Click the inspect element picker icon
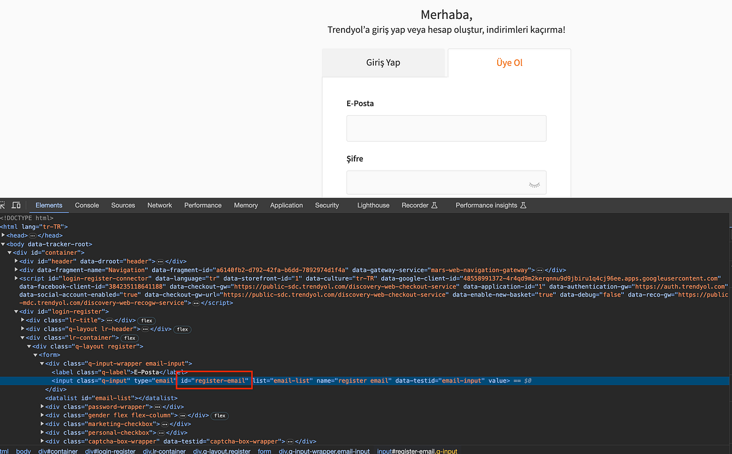This screenshot has height=454, width=732. point(3,205)
